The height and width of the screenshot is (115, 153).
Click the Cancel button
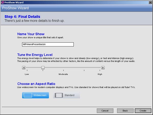105,111
